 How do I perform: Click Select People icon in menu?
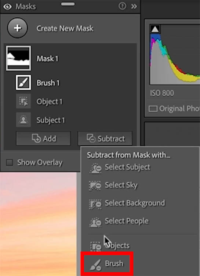(x=95, y=222)
